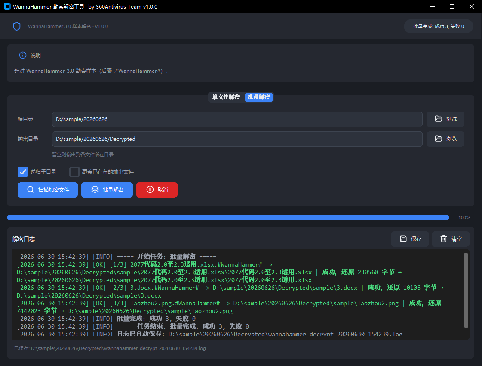Click the description text about .#WannaHammer# suffix
The image size is (482, 366).
91,71
